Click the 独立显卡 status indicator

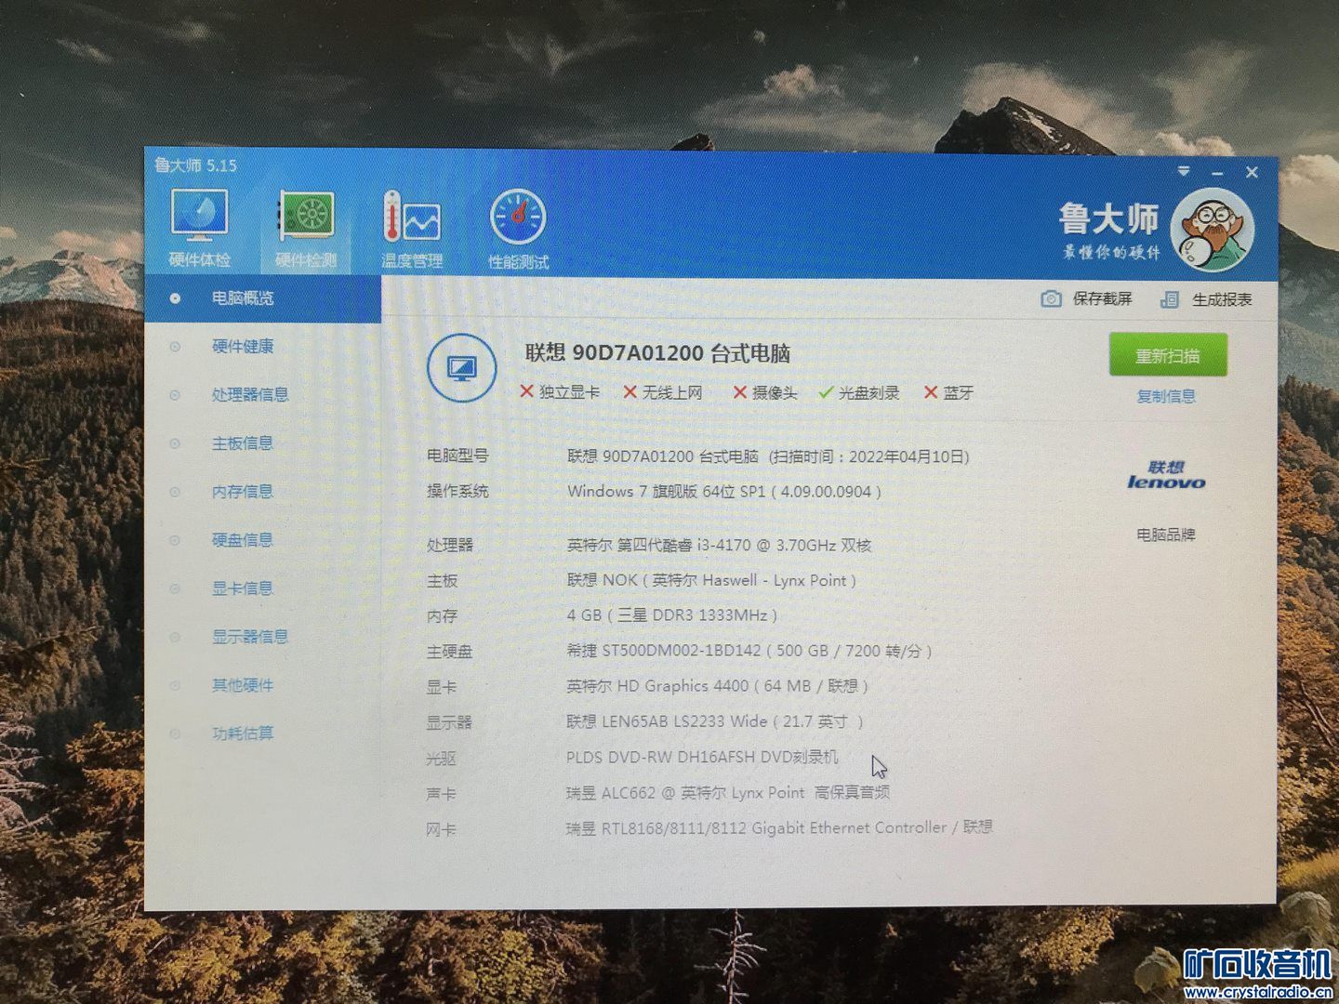click(560, 392)
